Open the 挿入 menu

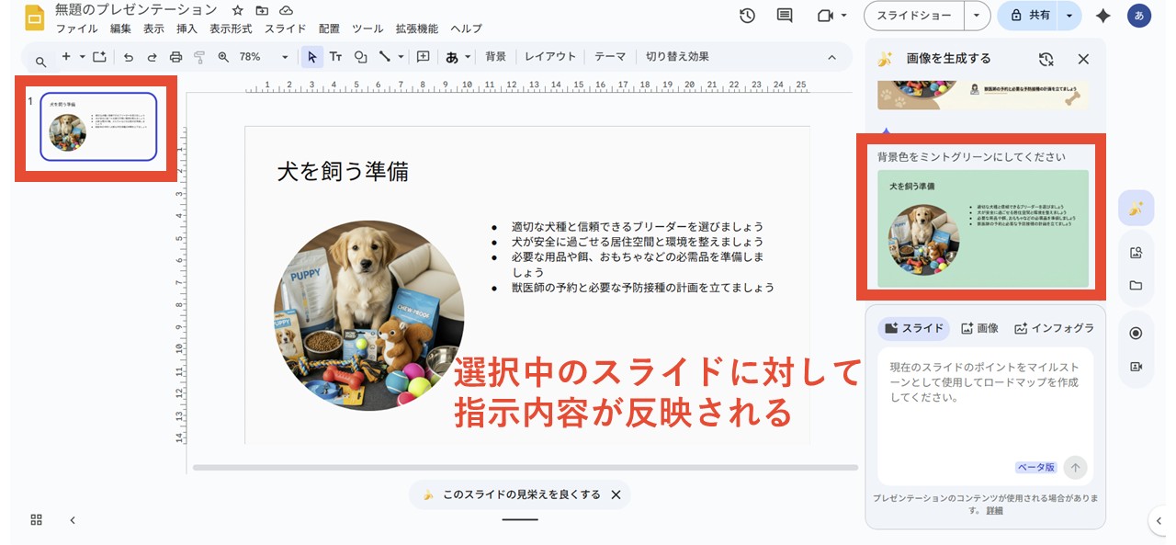click(x=187, y=28)
